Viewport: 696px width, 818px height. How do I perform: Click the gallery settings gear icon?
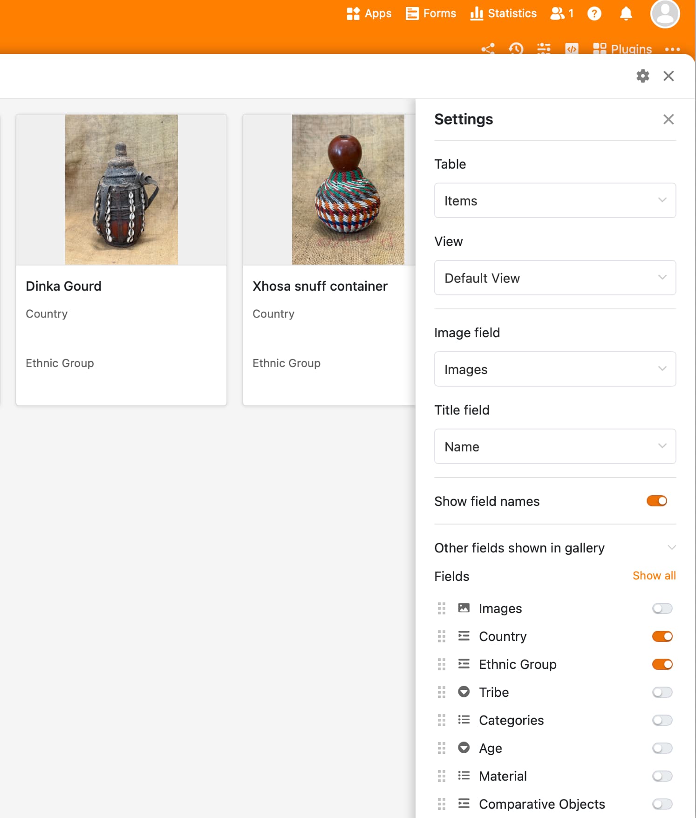click(642, 76)
